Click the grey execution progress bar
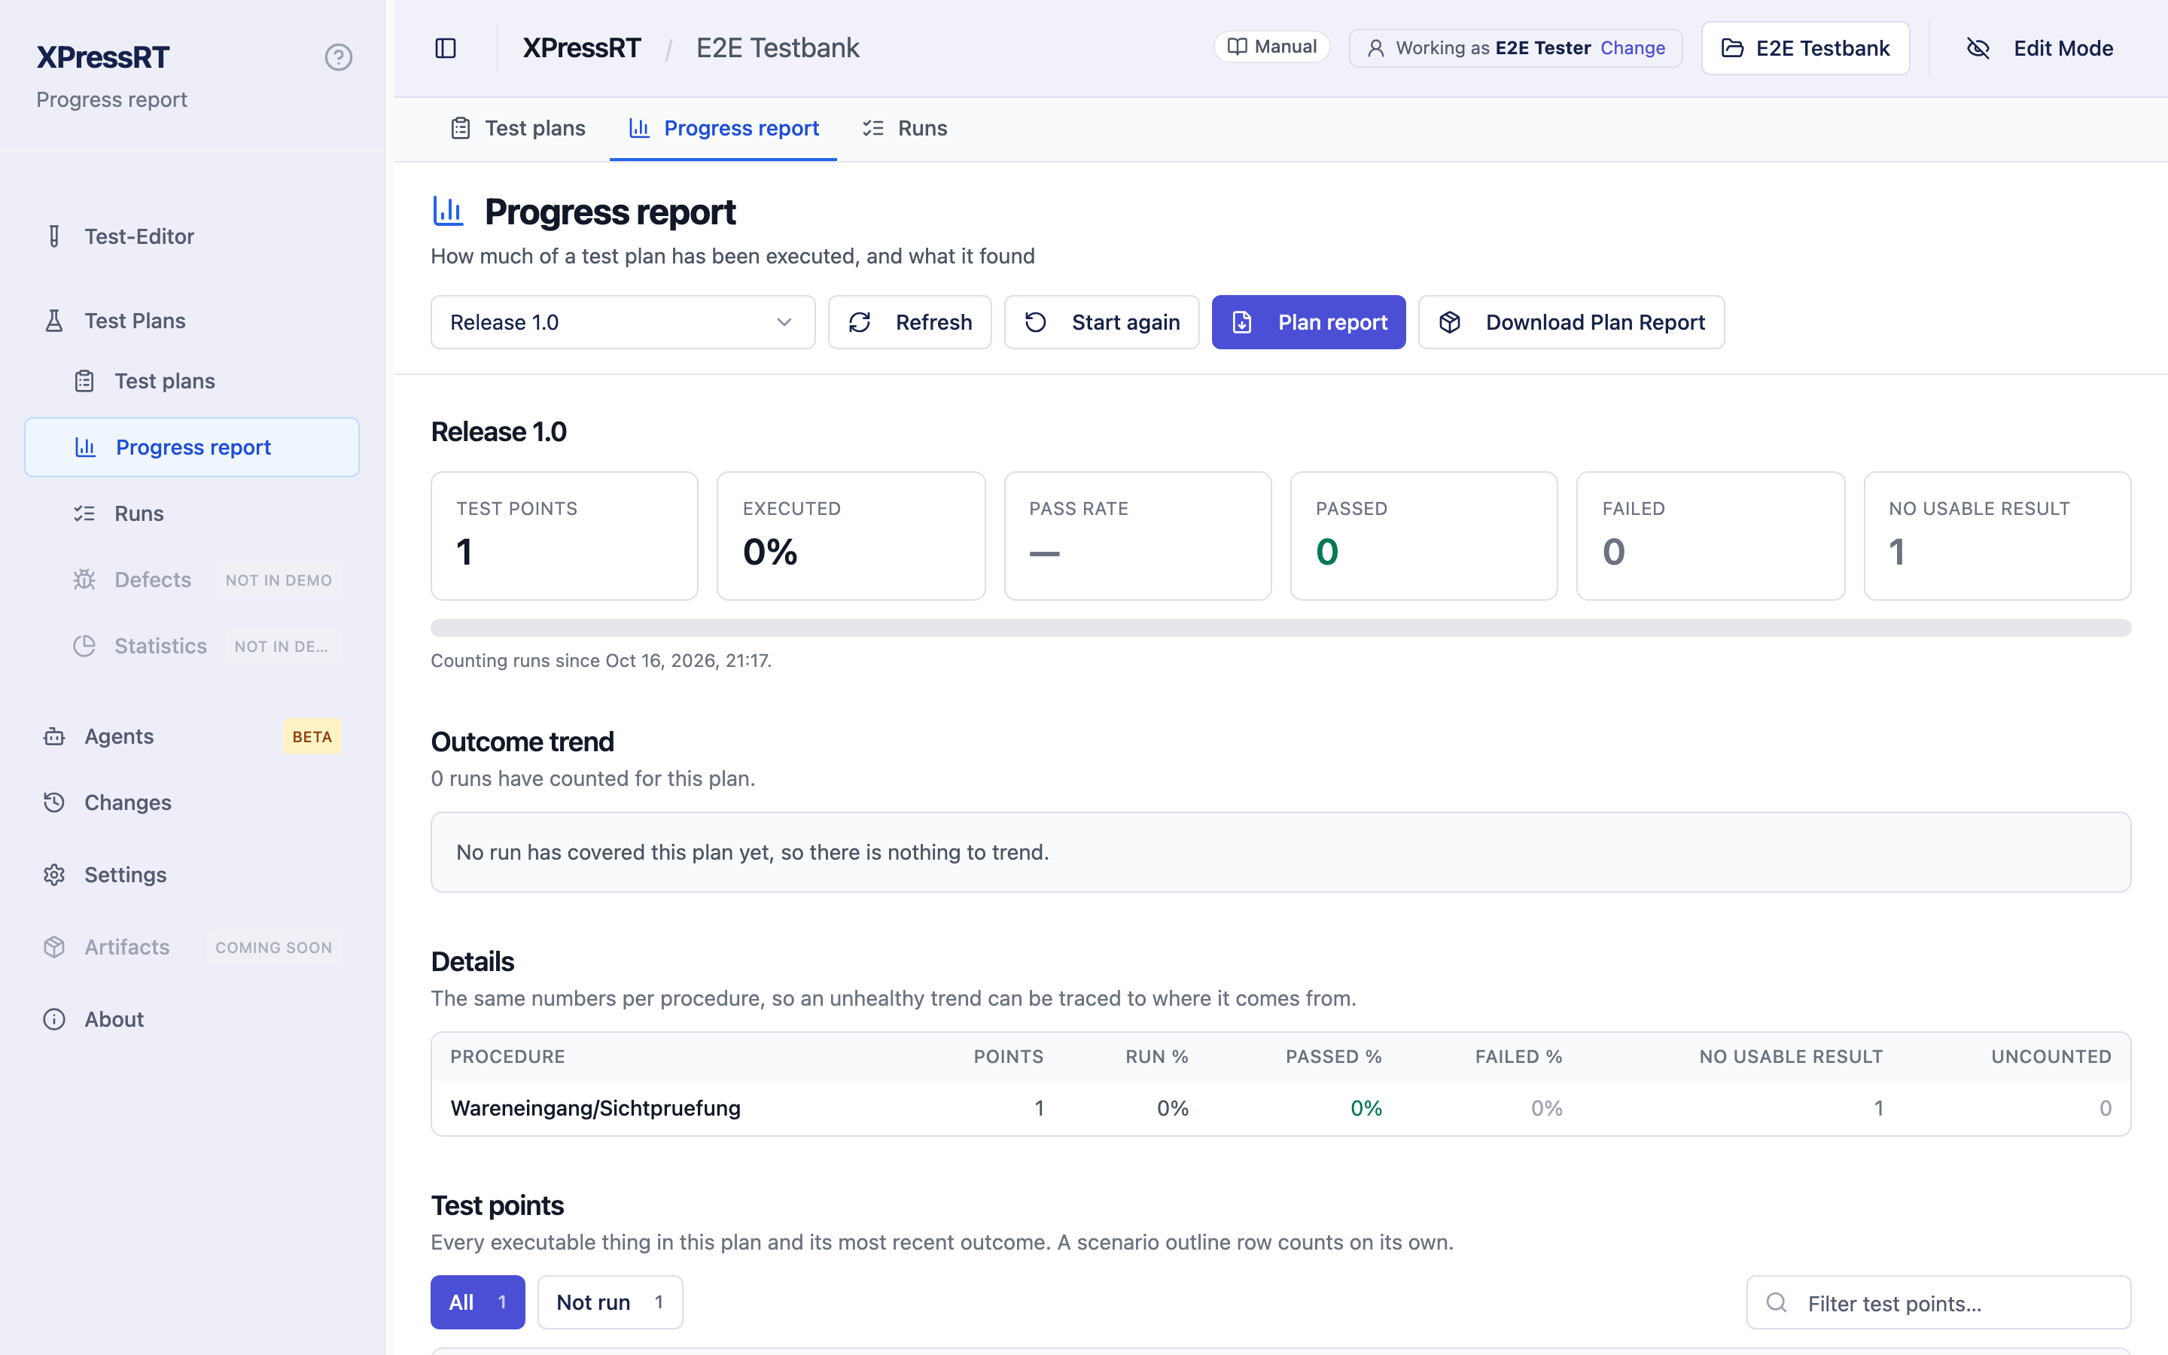 (1280, 627)
